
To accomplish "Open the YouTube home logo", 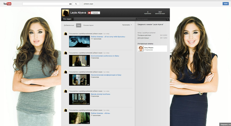I will click(x=7, y=4).
